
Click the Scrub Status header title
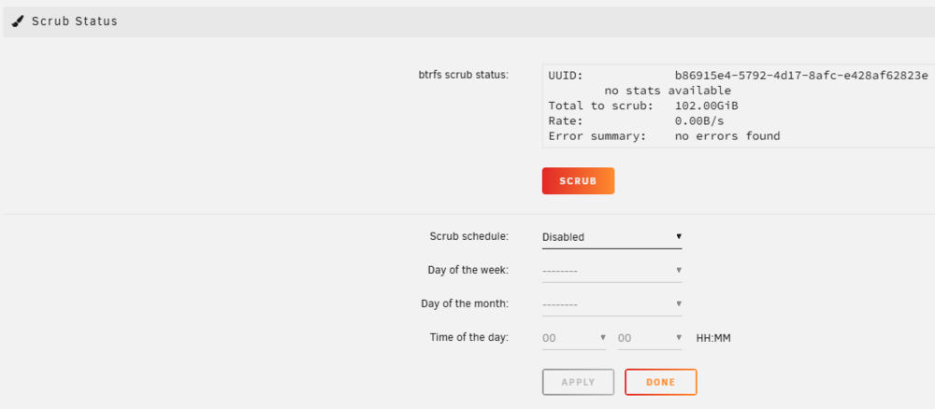click(75, 21)
